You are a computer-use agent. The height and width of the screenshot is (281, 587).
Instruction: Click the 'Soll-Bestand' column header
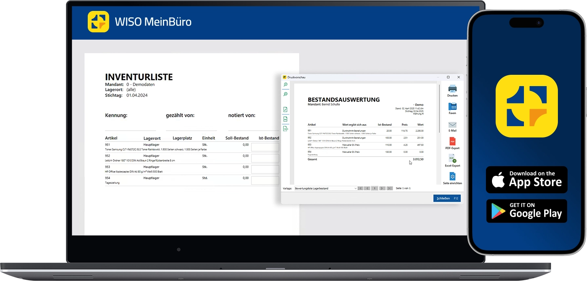click(237, 138)
